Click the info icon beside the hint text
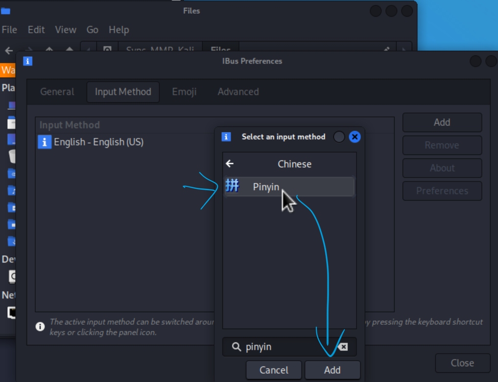Viewport: 498px width, 382px height. [40, 326]
